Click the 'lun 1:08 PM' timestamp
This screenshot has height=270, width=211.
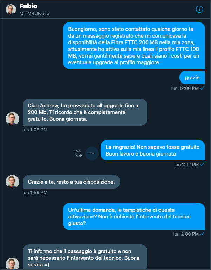[x=35, y=130]
